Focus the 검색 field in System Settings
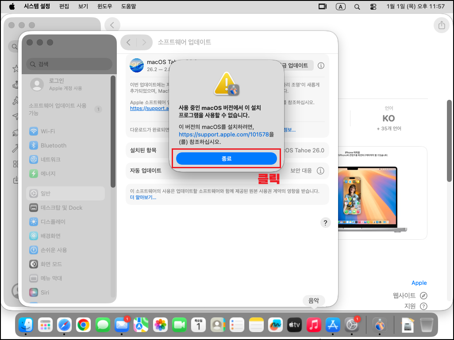 tap(69, 64)
